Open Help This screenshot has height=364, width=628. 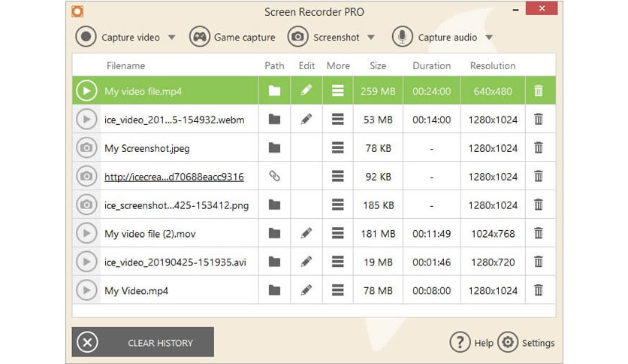[x=472, y=343]
